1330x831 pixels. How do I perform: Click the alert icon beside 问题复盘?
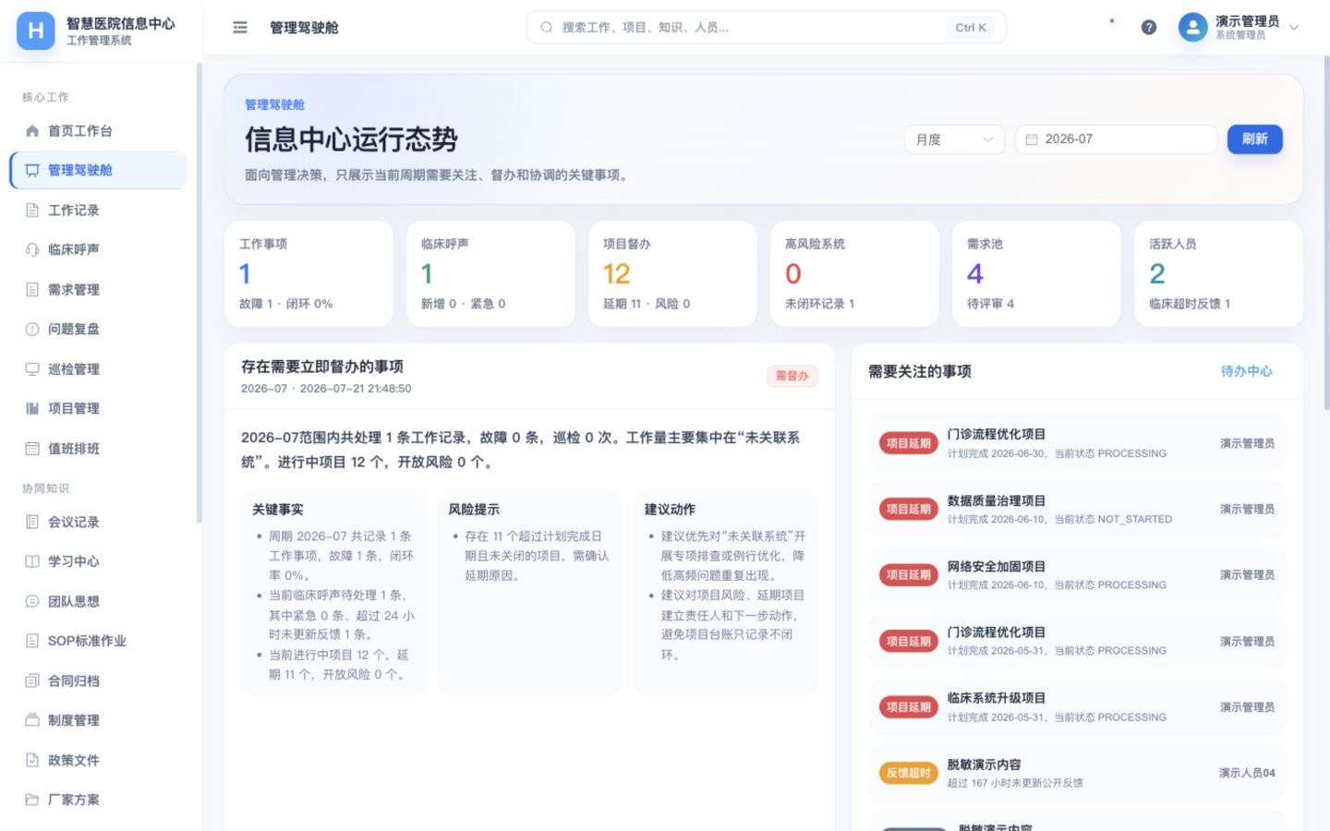pos(32,329)
